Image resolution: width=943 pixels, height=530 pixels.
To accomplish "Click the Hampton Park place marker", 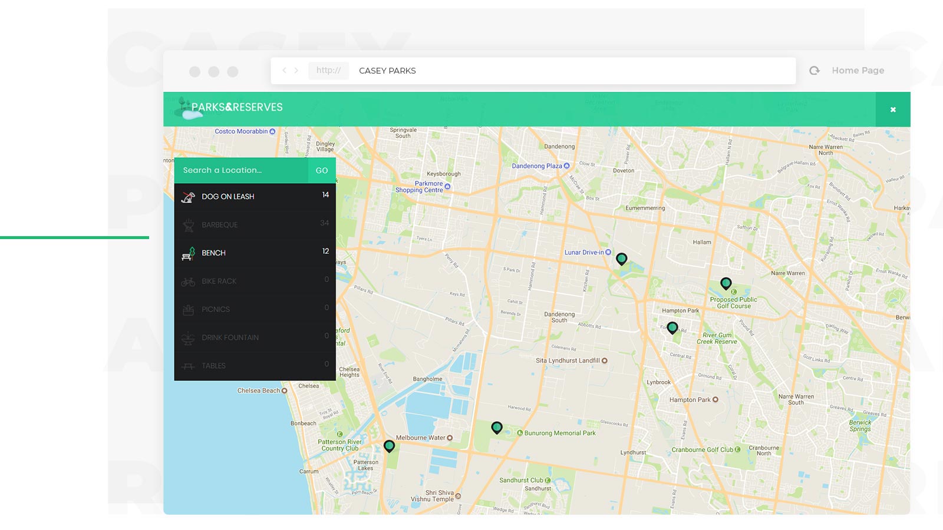I will pyautogui.click(x=716, y=399).
